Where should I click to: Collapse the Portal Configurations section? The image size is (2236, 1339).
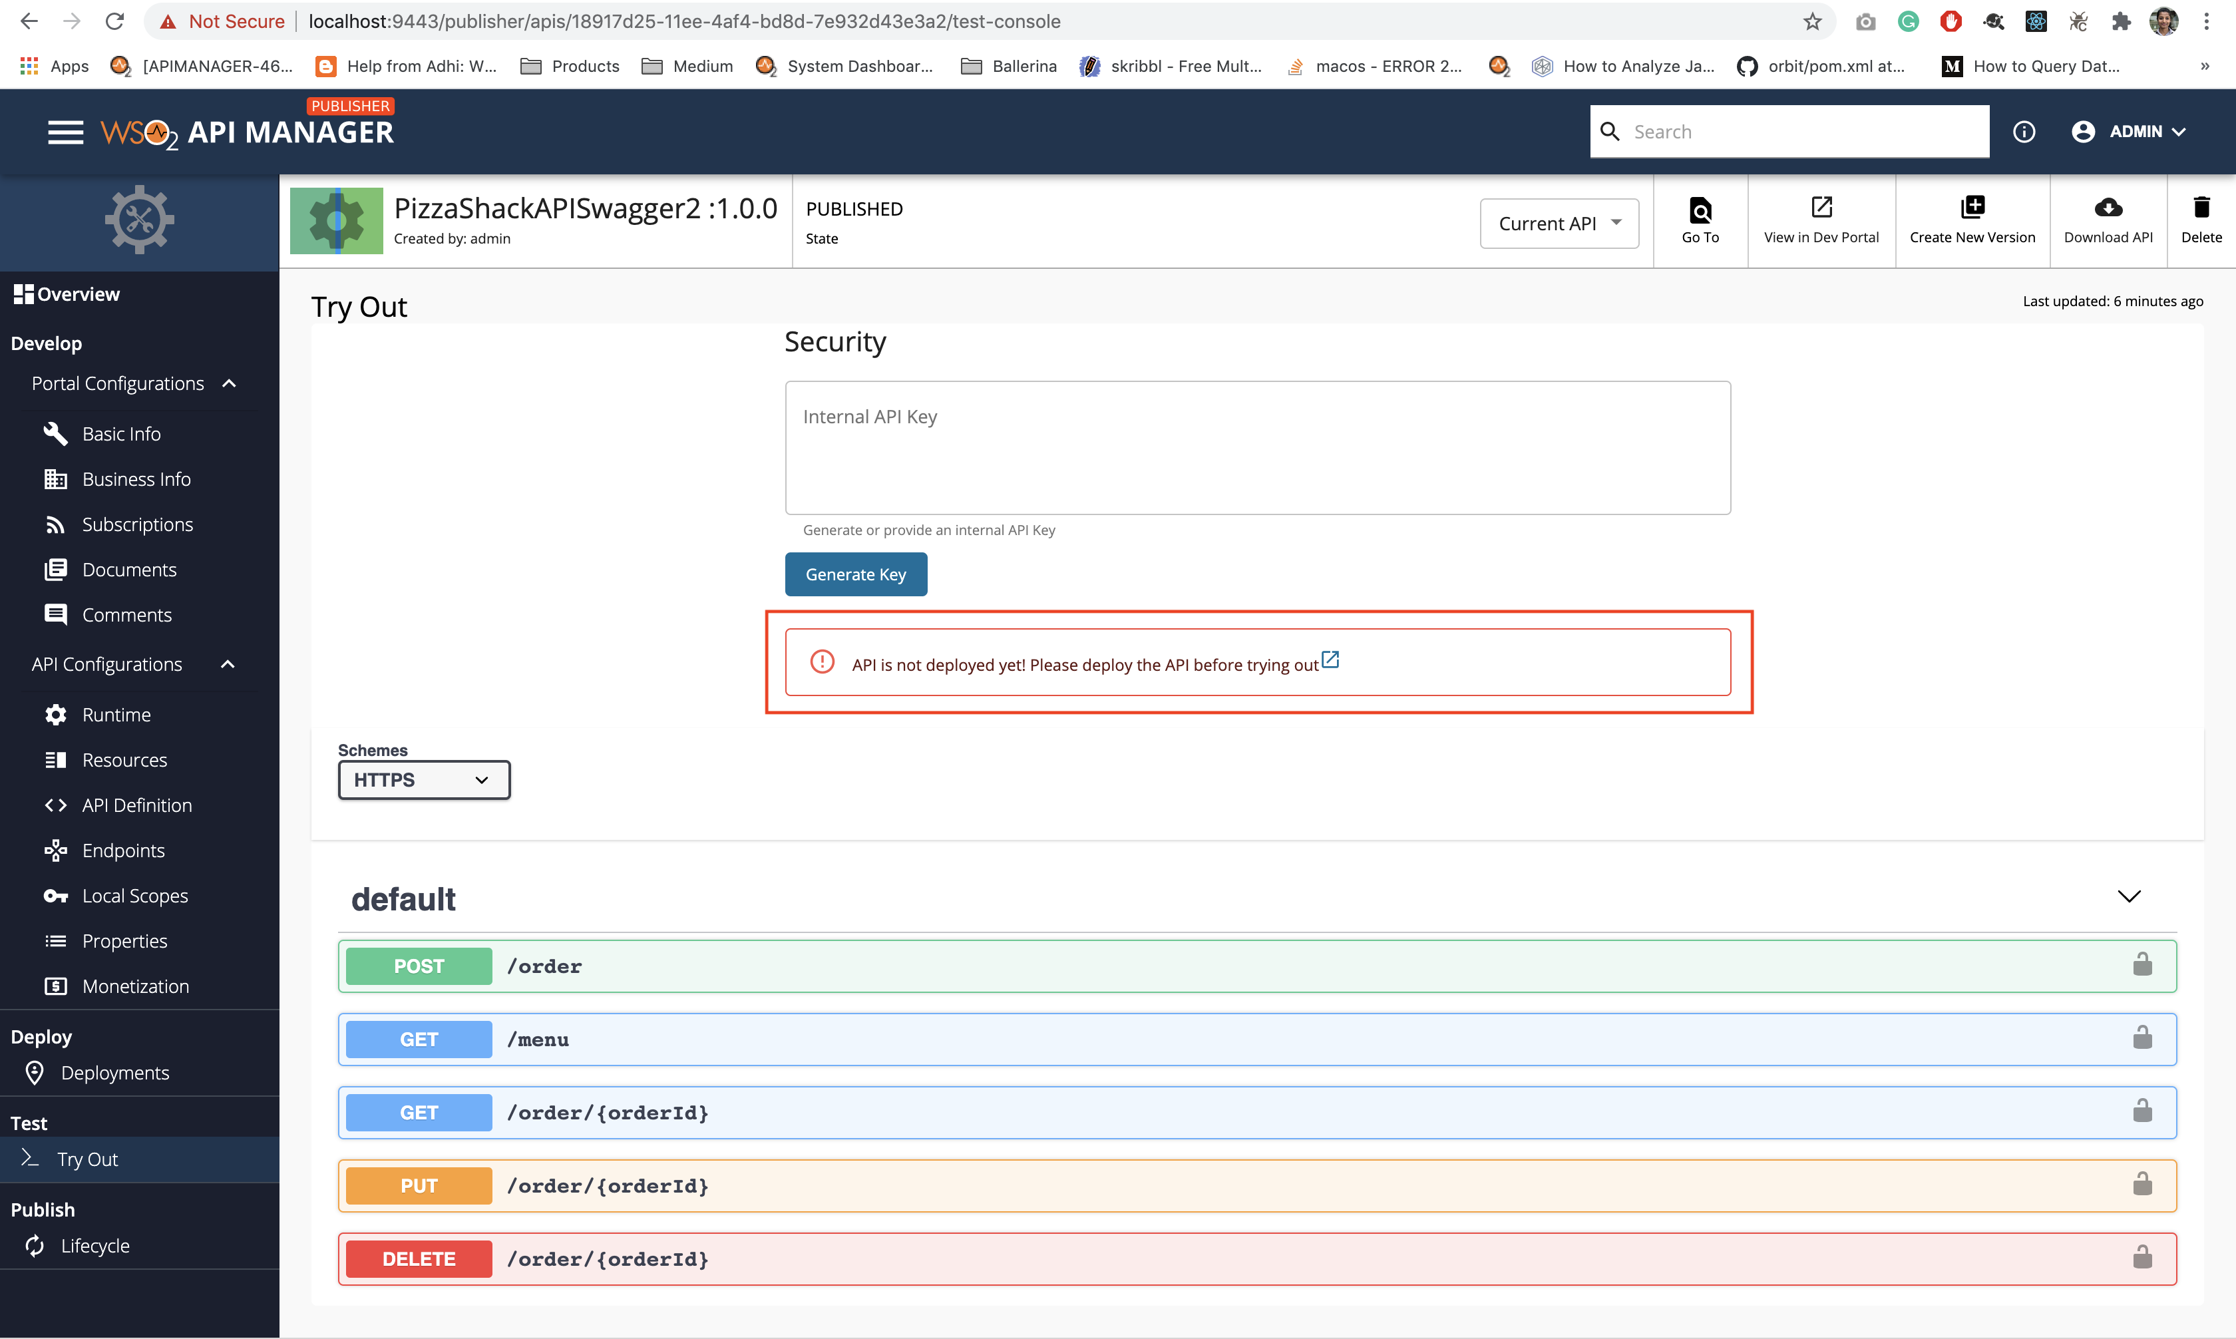(228, 383)
